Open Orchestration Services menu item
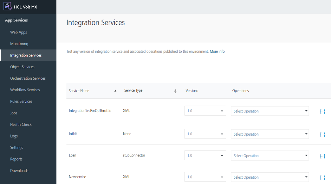 [x=28, y=78]
